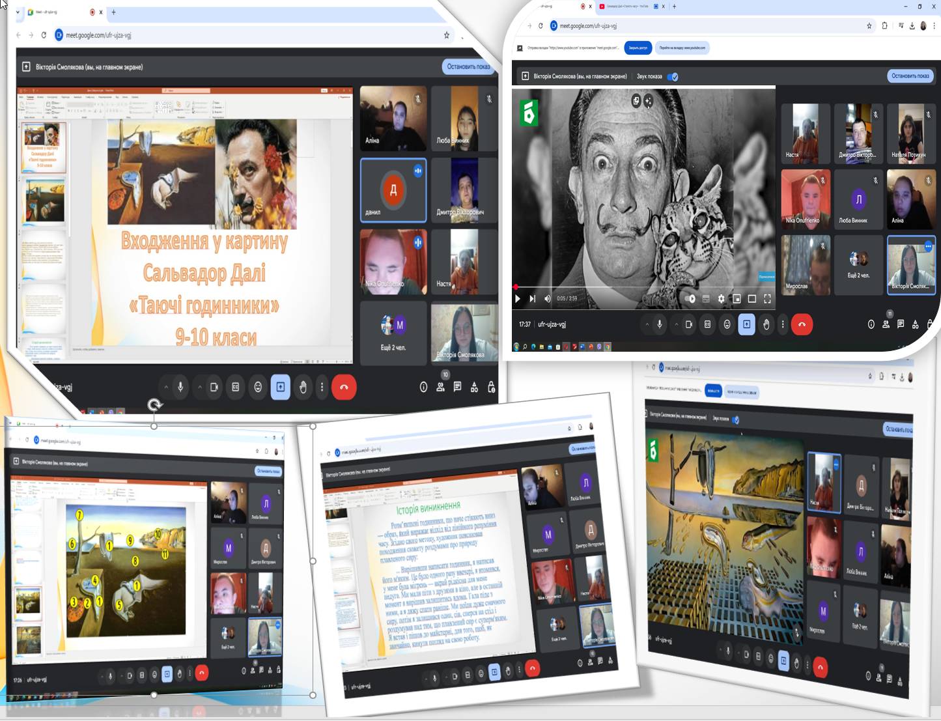Open the tab search arrow in the title-slide browser
This screenshot has width=941, height=721.
(x=18, y=12)
